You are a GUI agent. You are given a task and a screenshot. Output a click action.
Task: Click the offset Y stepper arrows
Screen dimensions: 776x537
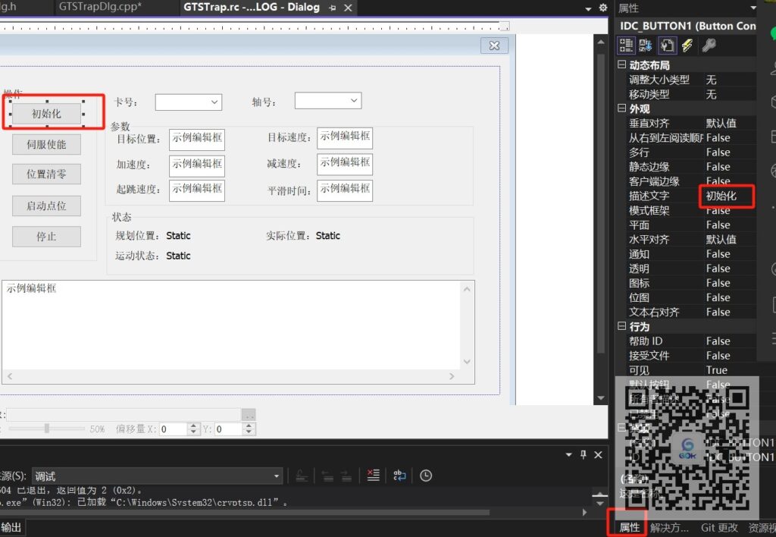249,429
